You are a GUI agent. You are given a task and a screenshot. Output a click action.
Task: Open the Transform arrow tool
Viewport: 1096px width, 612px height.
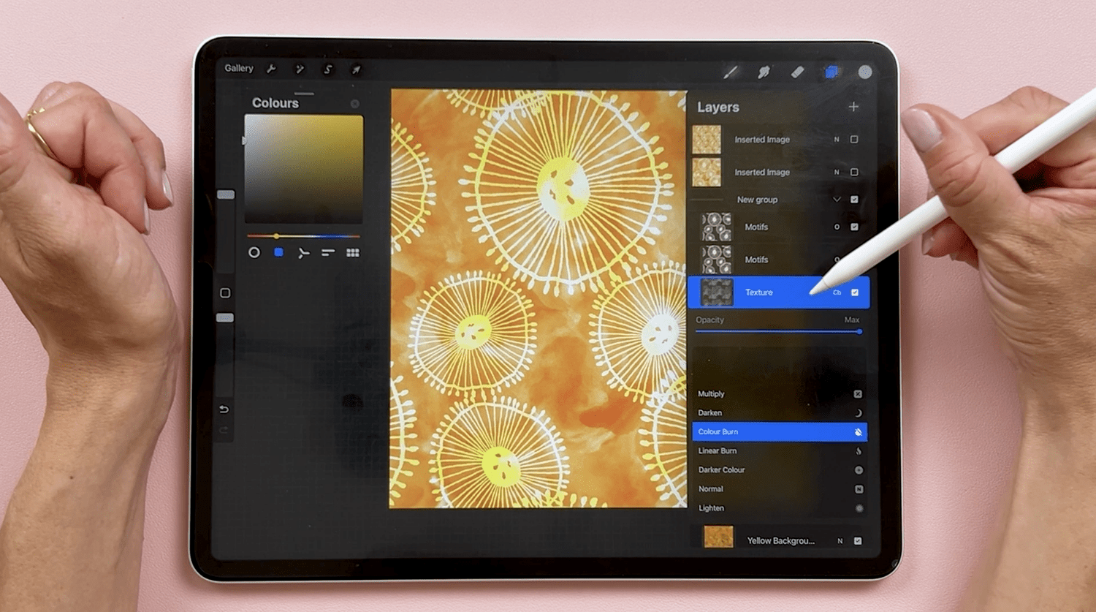pyautogui.click(x=356, y=70)
